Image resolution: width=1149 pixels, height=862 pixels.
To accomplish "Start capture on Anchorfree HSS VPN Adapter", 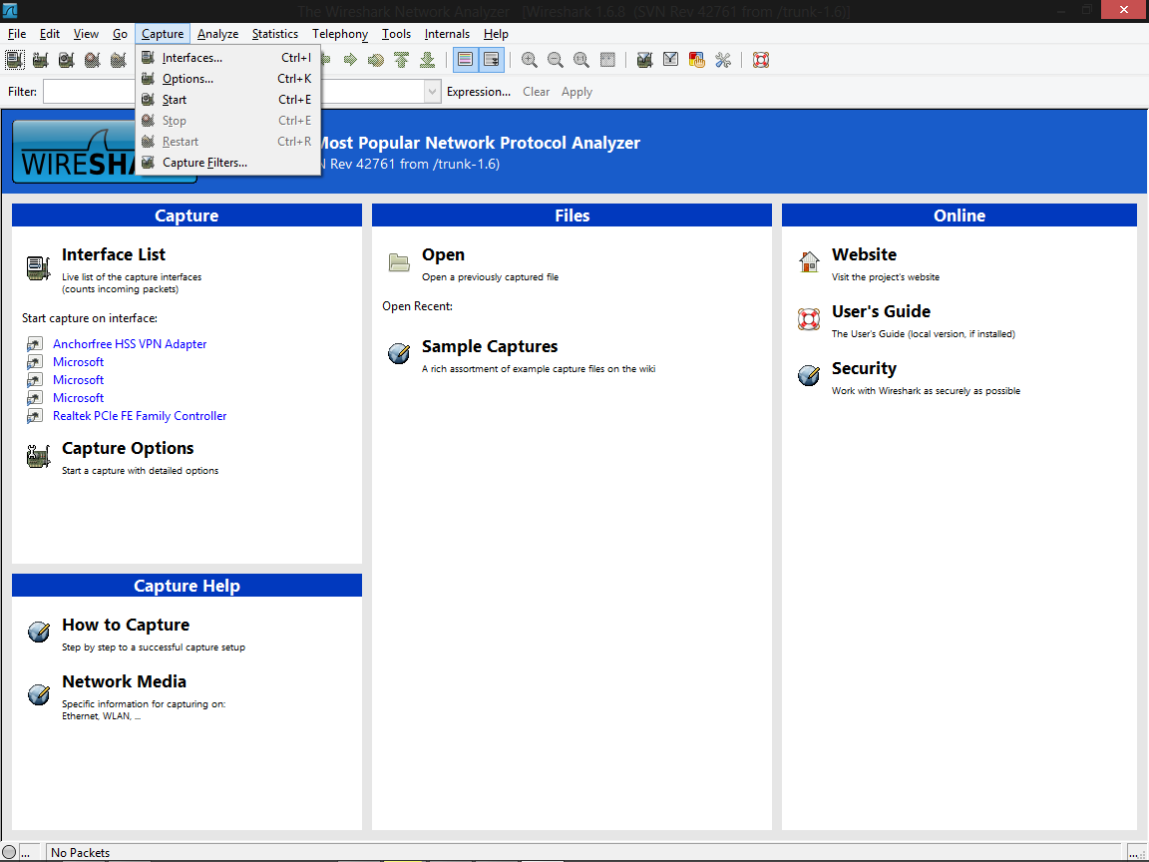I will 130,344.
